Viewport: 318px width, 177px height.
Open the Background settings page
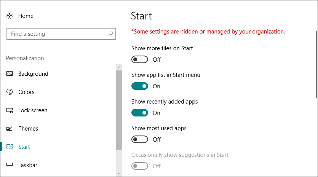click(x=33, y=74)
